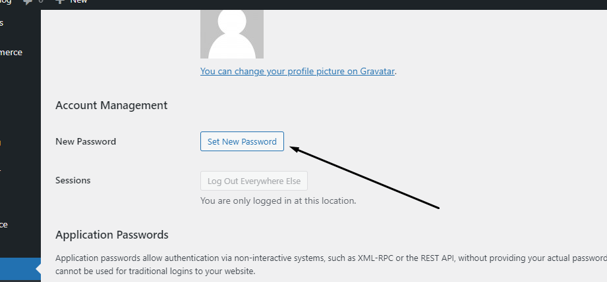Viewport: 607px width, 282px height.
Task: Open the comments bubble icon in admin bar
Action: coord(28,2)
